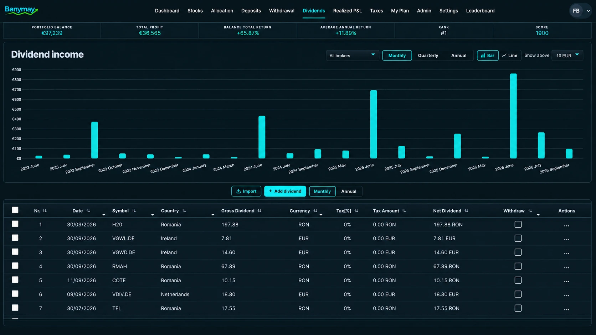This screenshot has width=596, height=335.
Task: Sort by Tax[%] column arrows
Action: (x=356, y=211)
